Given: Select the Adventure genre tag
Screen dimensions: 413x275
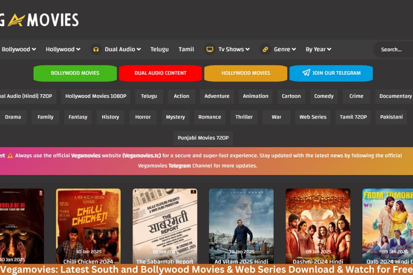Looking at the screenshot, I should (217, 96).
